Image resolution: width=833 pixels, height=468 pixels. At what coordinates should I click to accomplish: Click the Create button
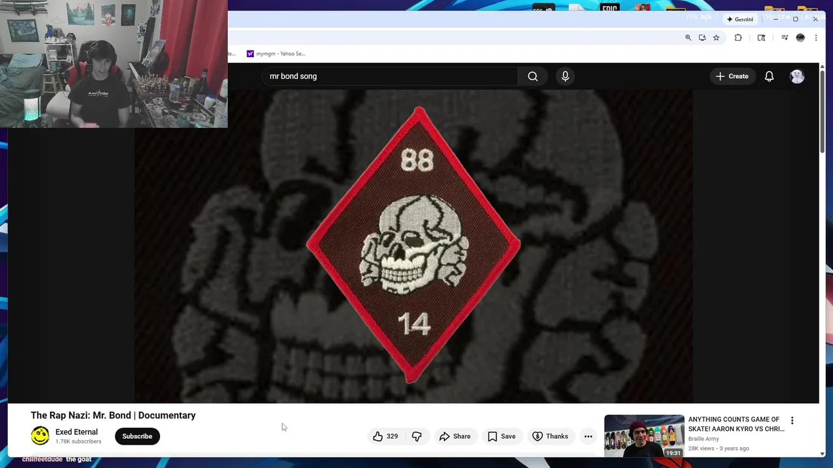click(x=732, y=76)
